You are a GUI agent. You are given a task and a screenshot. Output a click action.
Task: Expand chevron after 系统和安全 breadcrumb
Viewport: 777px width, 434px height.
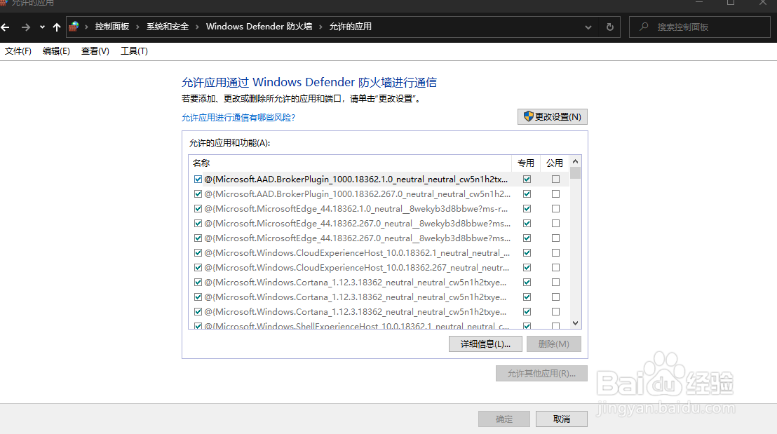pos(197,27)
